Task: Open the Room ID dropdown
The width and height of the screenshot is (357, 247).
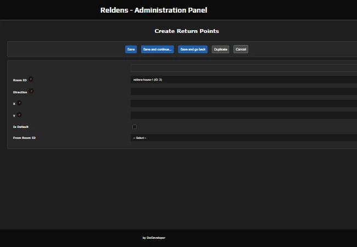Action: click(x=244, y=80)
